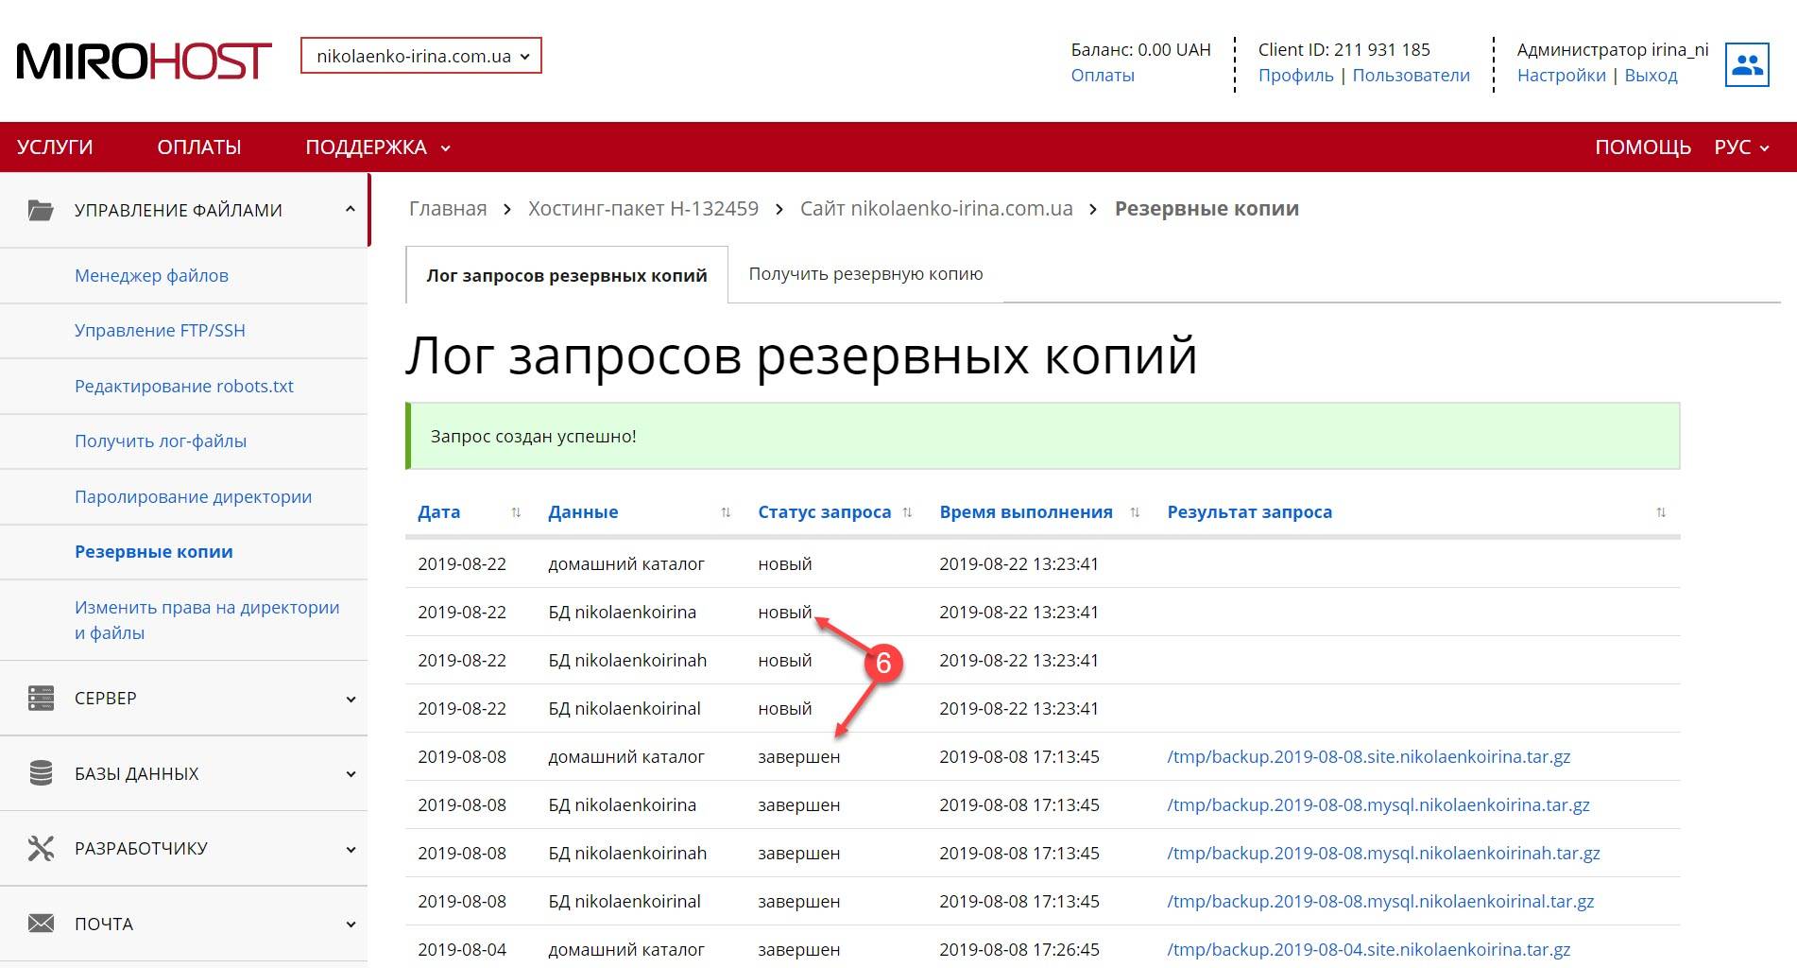Click the Статус запроса column header
1797x968 pixels.
(824, 512)
